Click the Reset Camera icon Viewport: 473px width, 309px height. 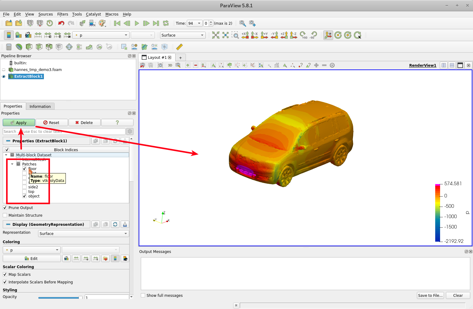pyautogui.click(x=215, y=35)
